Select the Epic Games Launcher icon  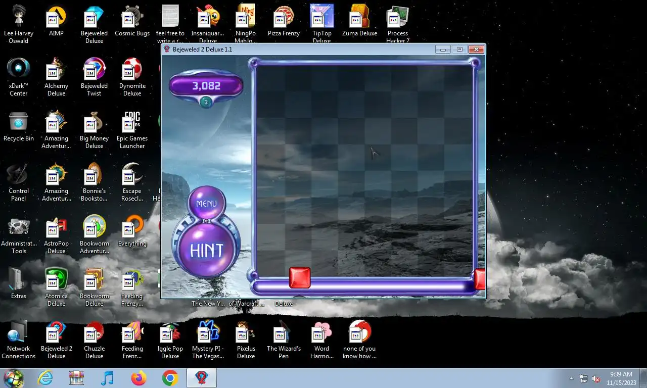click(132, 129)
